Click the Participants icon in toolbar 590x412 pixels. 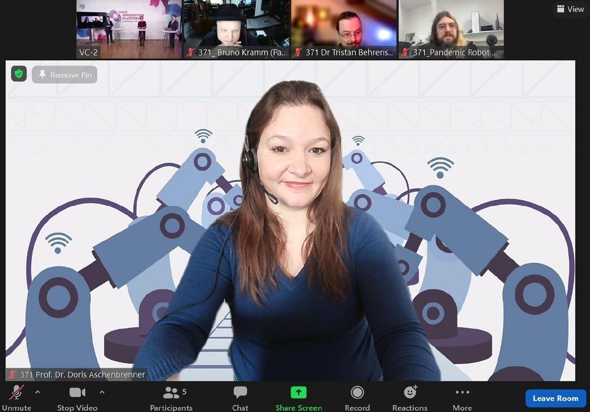[171, 393]
